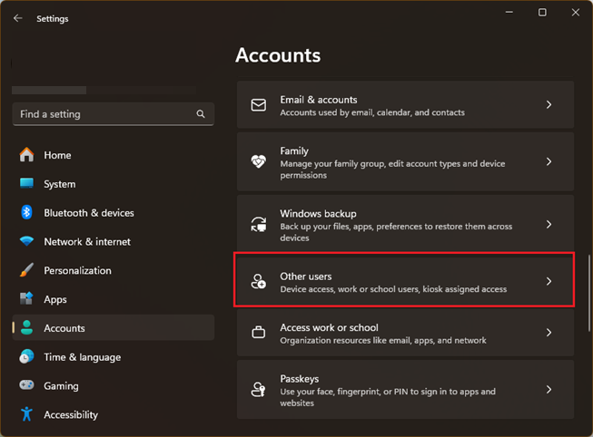Open Family using its right chevron

pyautogui.click(x=549, y=161)
